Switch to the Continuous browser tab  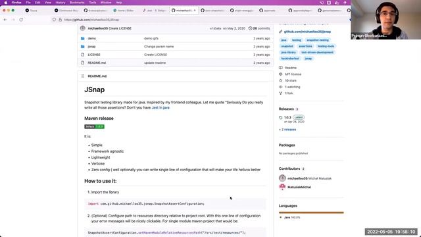pos(66,11)
